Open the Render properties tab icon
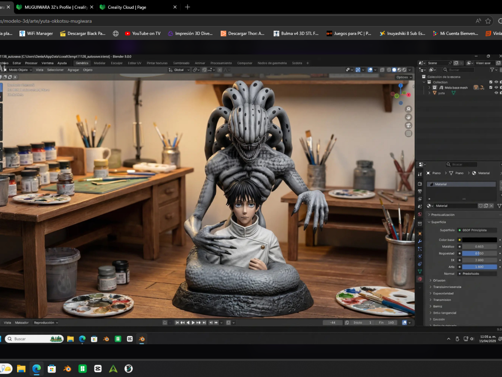 click(x=420, y=184)
